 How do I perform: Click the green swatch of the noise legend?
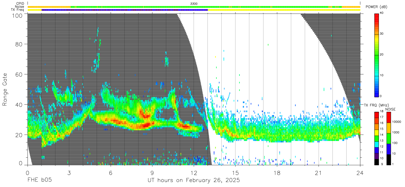(389, 138)
